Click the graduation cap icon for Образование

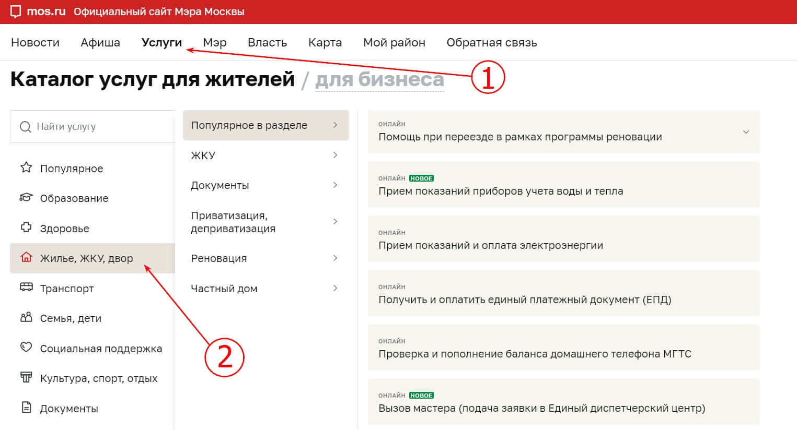pos(26,197)
